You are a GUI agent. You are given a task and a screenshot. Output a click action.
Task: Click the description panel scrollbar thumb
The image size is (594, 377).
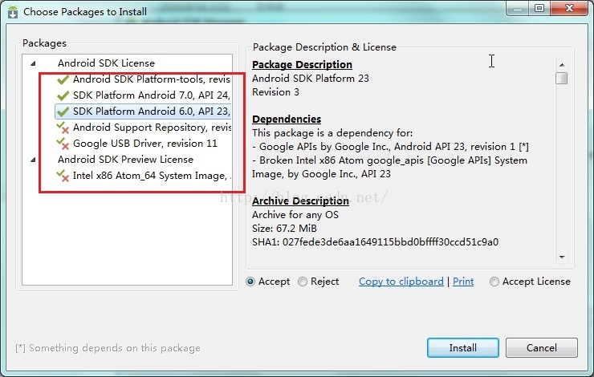click(562, 78)
